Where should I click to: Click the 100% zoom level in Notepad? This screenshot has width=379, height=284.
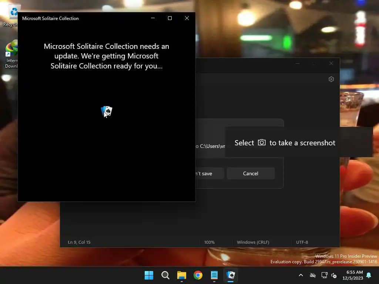click(x=209, y=242)
